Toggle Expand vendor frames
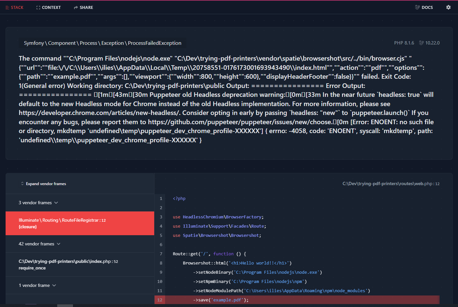458x307 pixels. [46, 184]
